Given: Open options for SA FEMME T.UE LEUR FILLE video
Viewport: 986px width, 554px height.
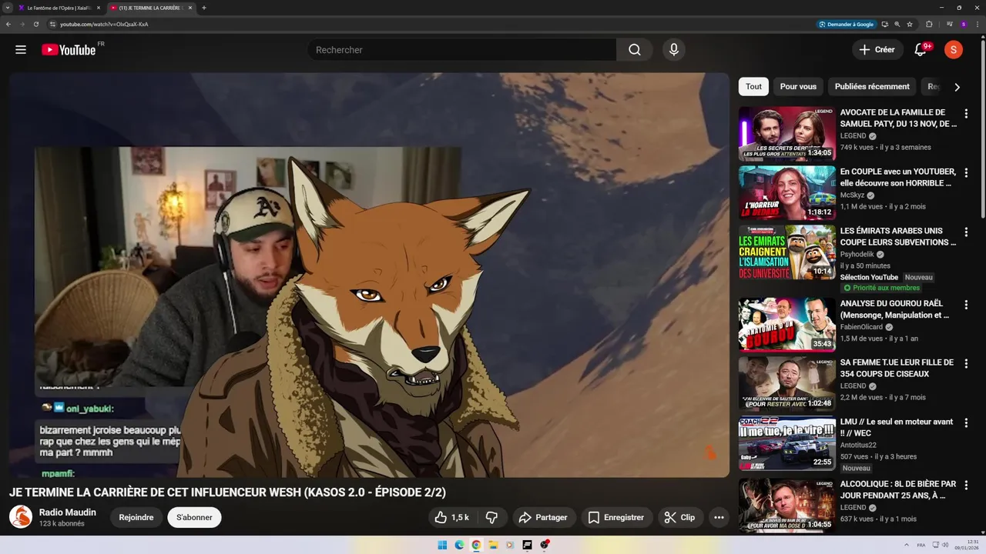Looking at the screenshot, I should tap(966, 363).
